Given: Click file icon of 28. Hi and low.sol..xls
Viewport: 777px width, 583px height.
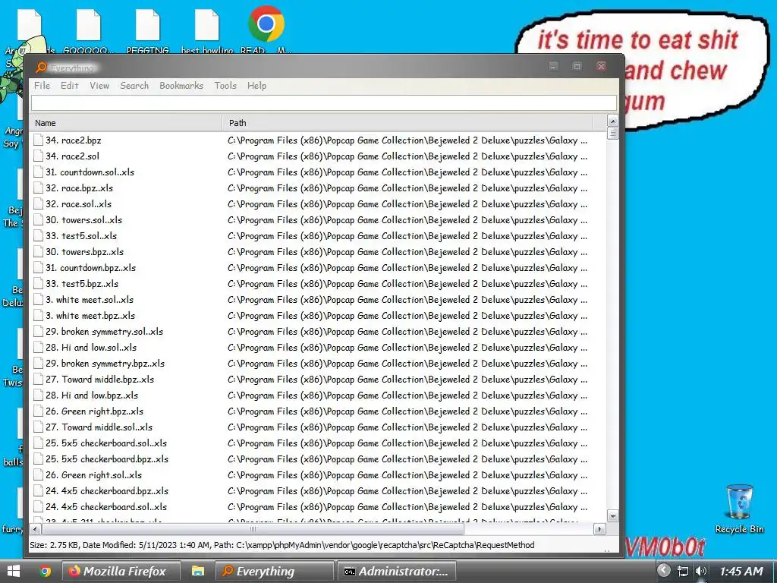Looking at the screenshot, I should tap(38, 348).
